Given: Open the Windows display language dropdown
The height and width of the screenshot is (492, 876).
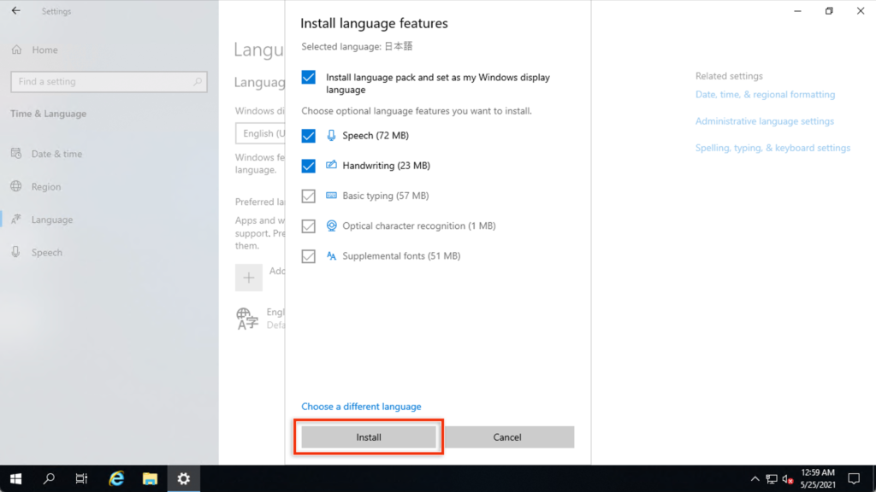Looking at the screenshot, I should click(x=260, y=133).
